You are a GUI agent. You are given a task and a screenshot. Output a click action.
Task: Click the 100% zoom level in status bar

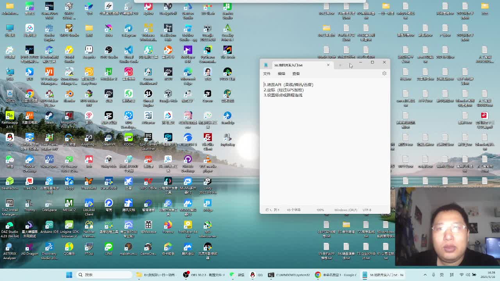coord(320,210)
